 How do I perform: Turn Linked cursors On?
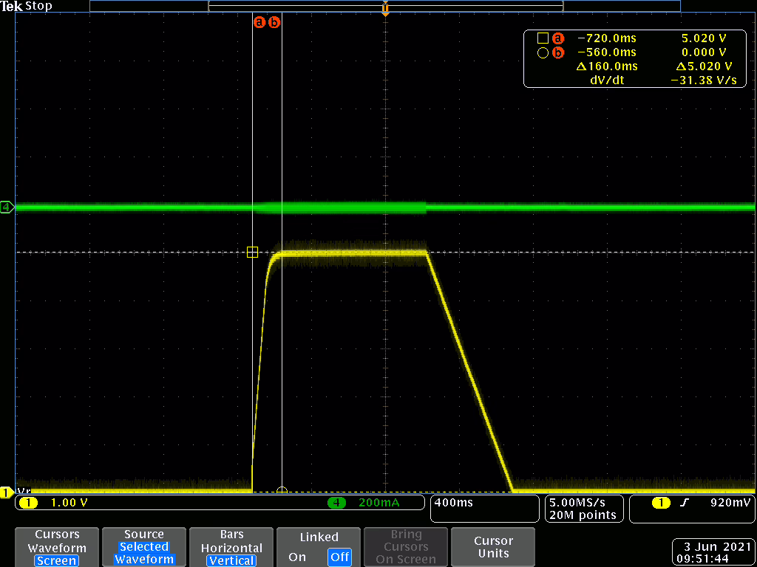click(x=297, y=557)
